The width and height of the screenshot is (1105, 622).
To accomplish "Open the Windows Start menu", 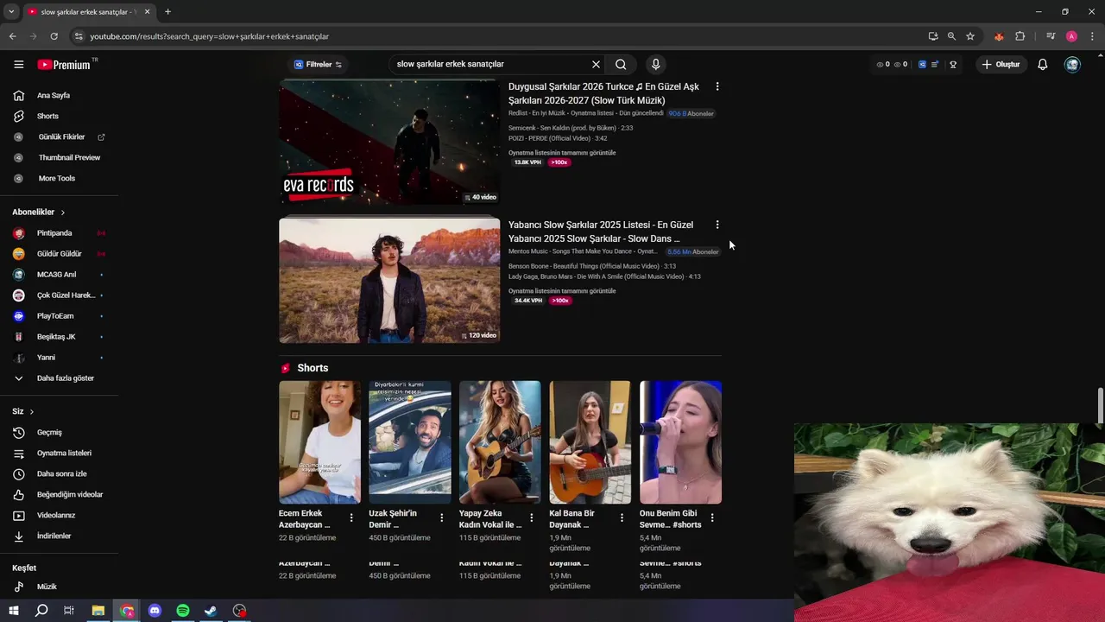I will 14,611.
